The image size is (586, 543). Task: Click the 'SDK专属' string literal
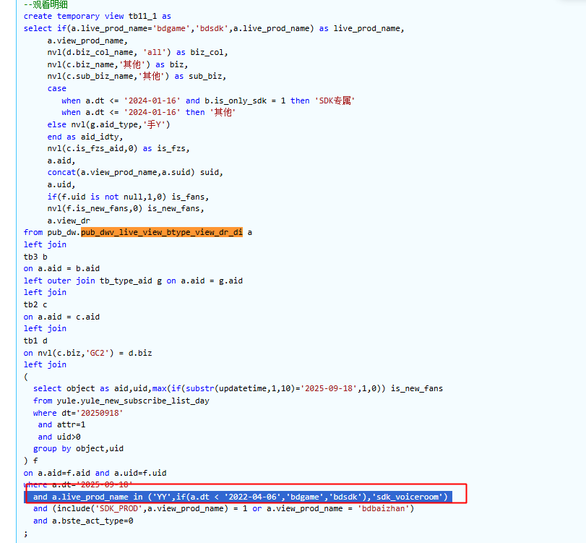[335, 101]
